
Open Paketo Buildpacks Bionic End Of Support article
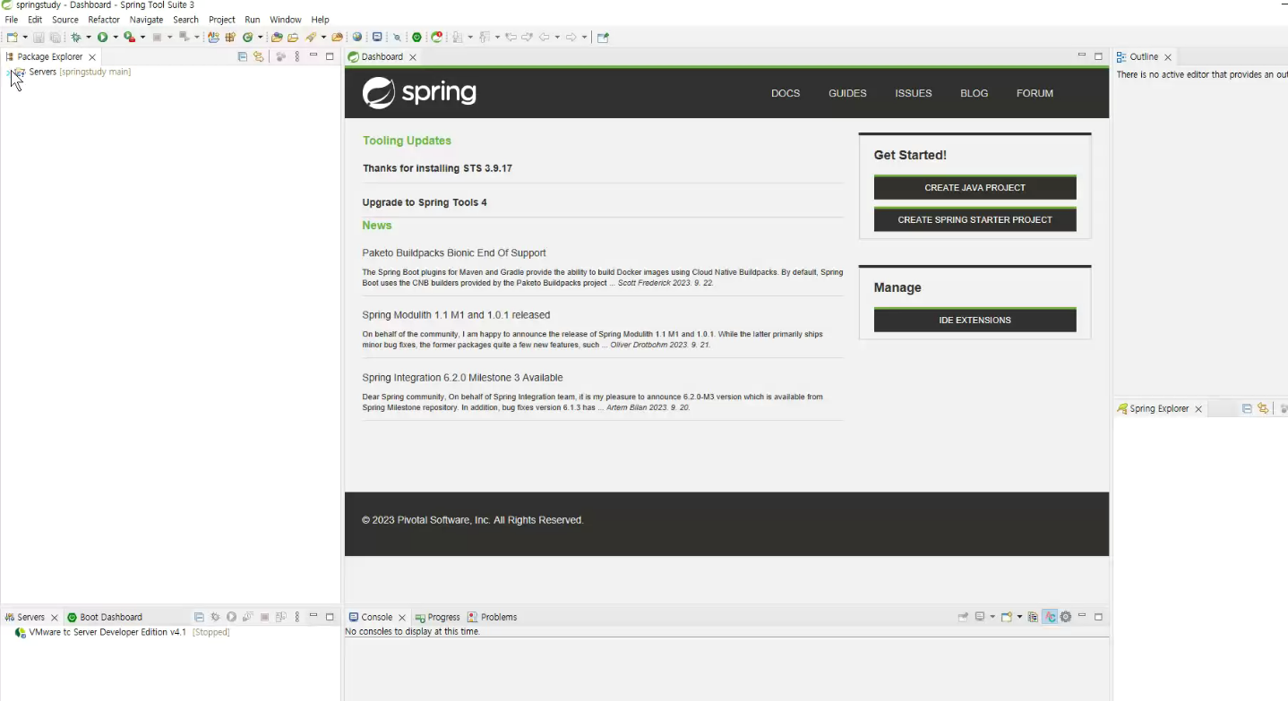(454, 253)
